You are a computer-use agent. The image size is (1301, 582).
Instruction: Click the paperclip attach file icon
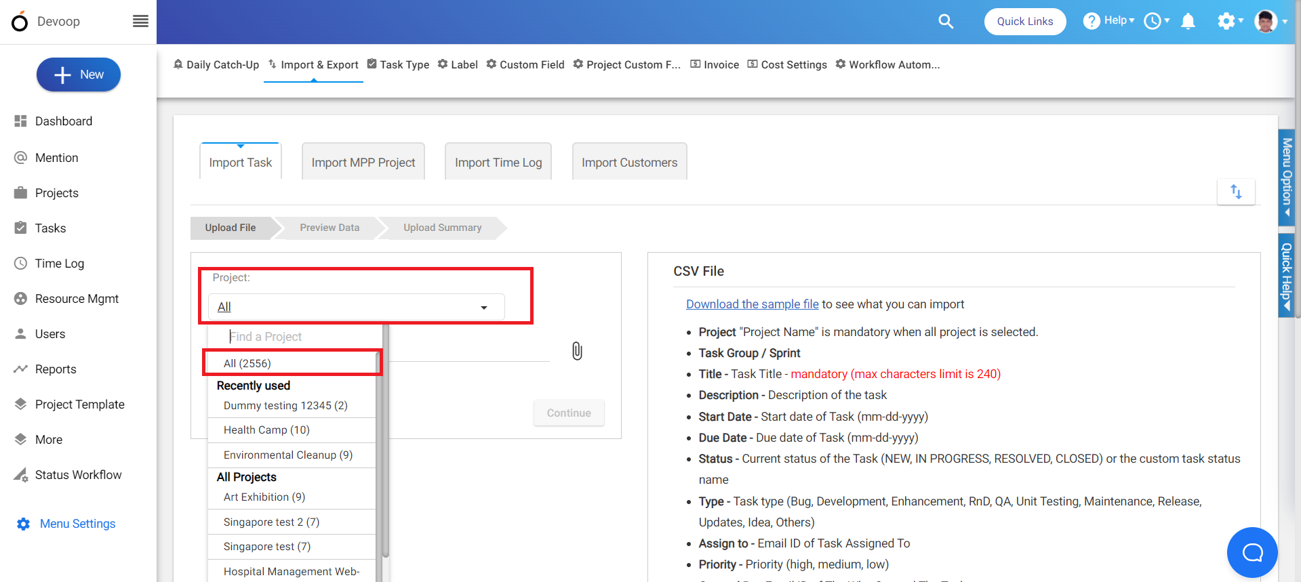pyautogui.click(x=577, y=351)
